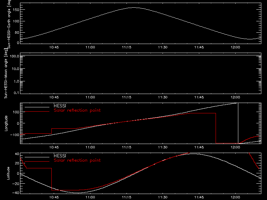Click white HESSI legend line in Latitude plot
Viewport: 267px width, 200px height.
coord(37,157)
